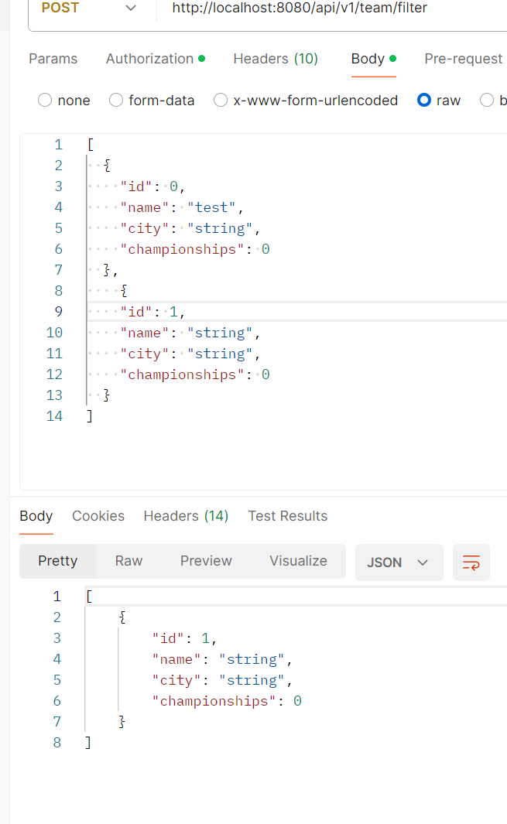The image size is (507, 824).
Task: Open response Headers (14) tab
Action: click(x=186, y=516)
